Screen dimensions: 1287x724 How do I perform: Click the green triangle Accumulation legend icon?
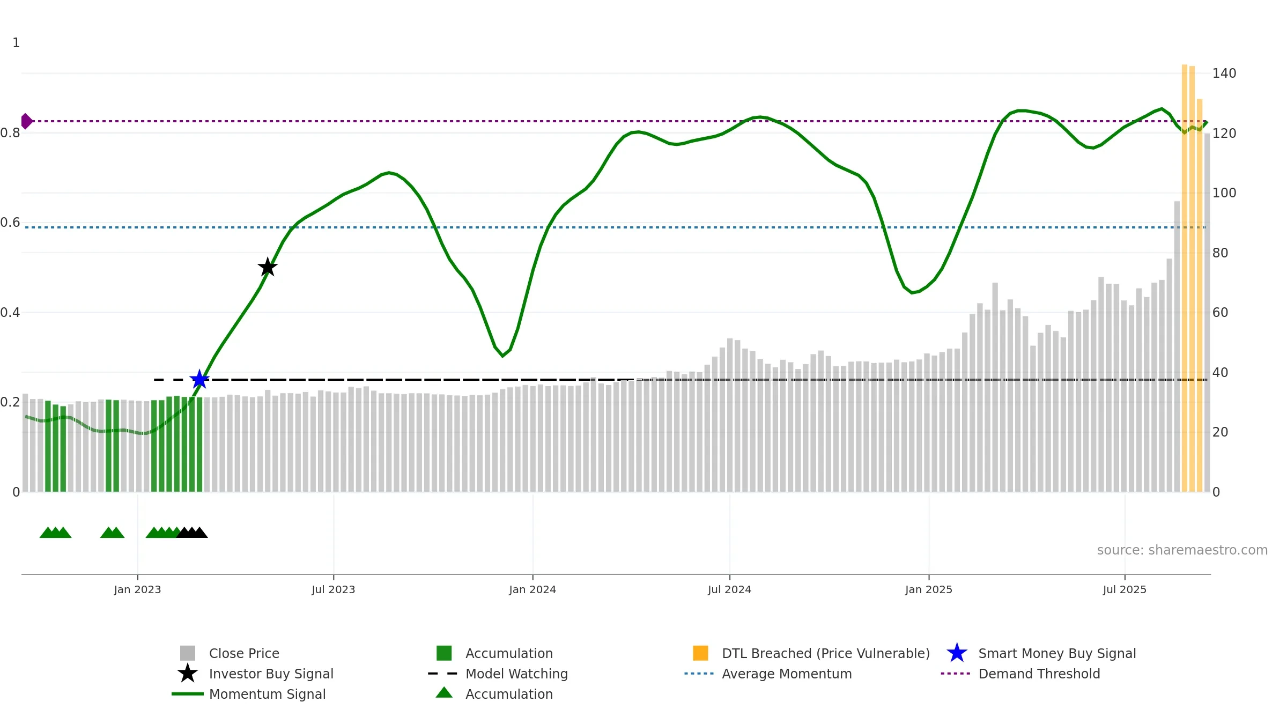tap(444, 693)
